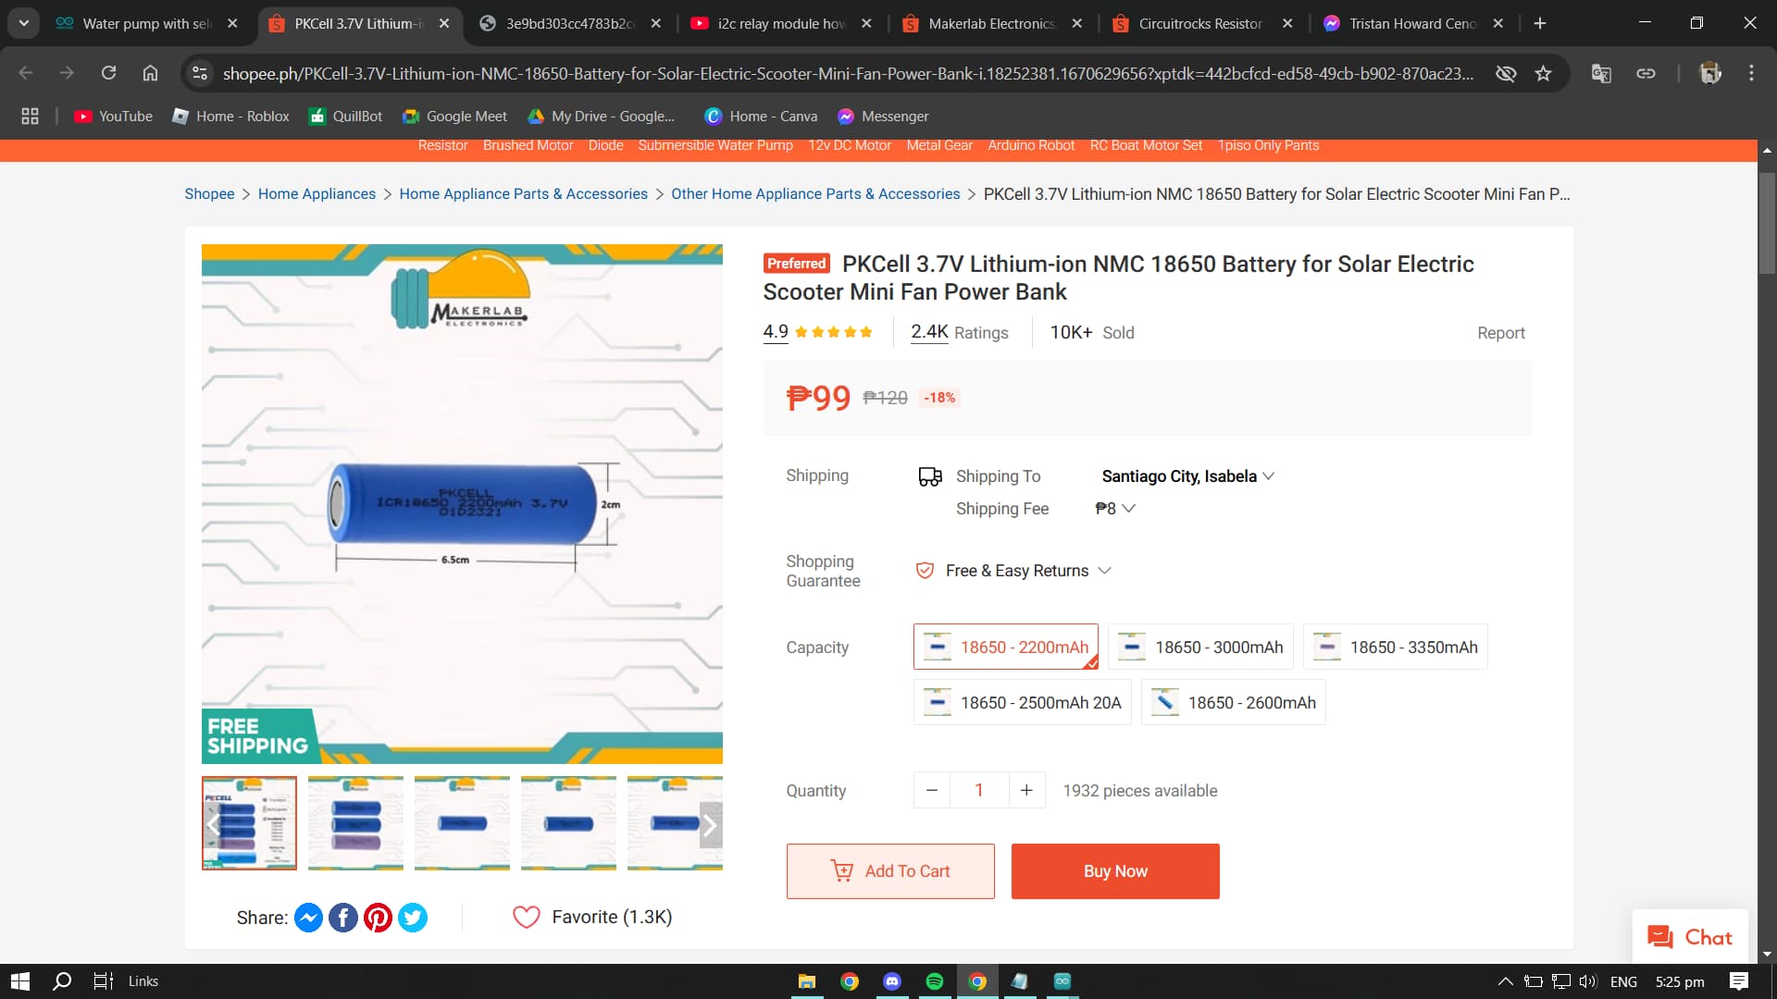Bookmark page with star icon
Viewport: 1777px width, 999px height.
1543,73
